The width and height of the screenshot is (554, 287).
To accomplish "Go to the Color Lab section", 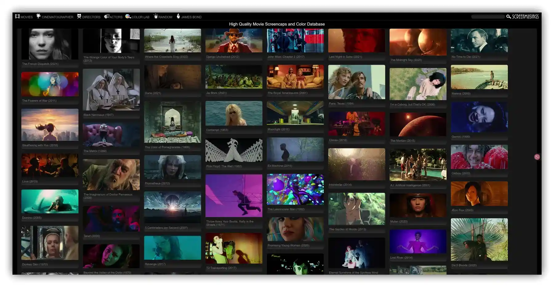I will coord(140,17).
